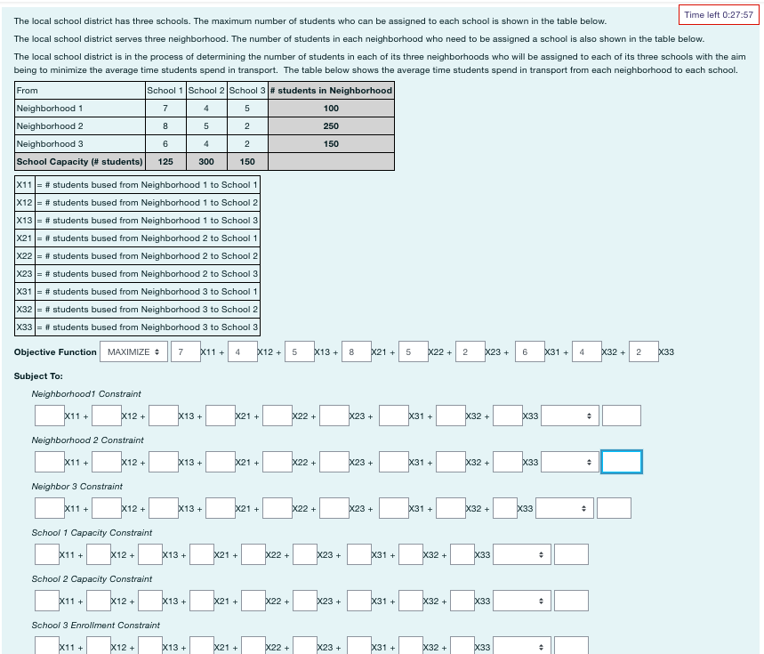Focus the X32 coefficient box in Neighbor 3 Constraint
The height and width of the screenshot is (654, 764).
click(x=451, y=508)
